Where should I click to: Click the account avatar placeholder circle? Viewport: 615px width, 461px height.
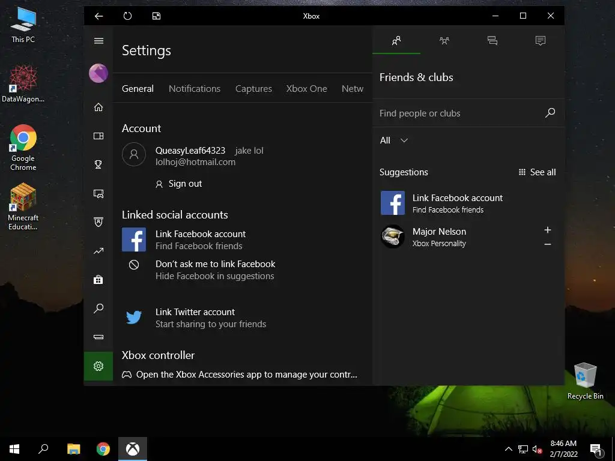coord(134,154)
